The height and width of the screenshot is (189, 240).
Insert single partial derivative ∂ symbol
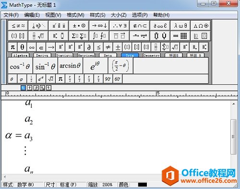tap(89, 47)
